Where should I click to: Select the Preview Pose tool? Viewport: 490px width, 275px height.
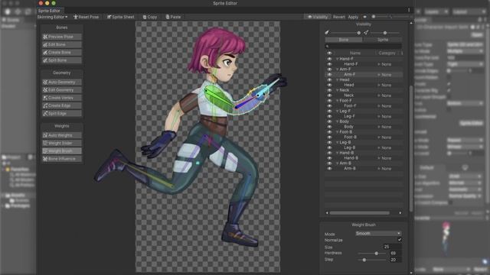61,37
